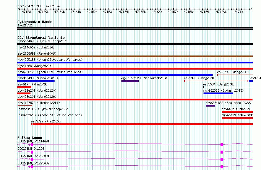Select the nsv1146669 (John2014) label

(36, 47)
